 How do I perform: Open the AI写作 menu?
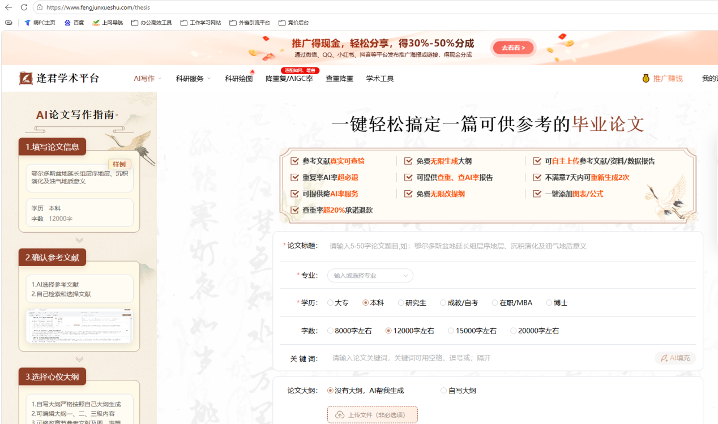pyautogui.click(x=147, y=79)
